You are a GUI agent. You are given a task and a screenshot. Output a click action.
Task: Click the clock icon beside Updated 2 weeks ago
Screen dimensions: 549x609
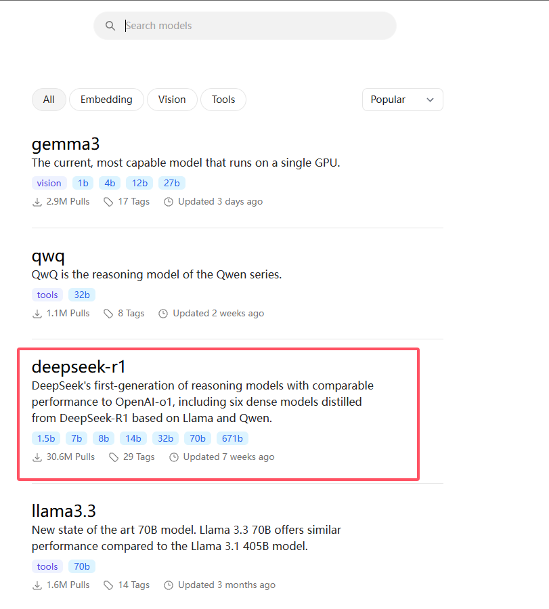(163, 314)
